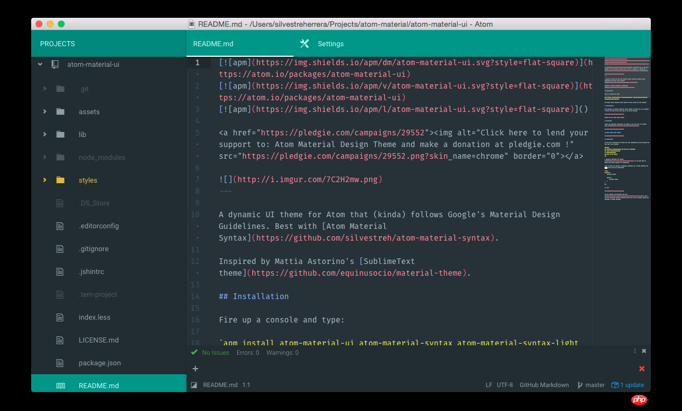Image resolution: width=682 pixels, height=411 pixels.
Task: Click the green No Issues checkmark icon
Action: (x=194, y=352)
